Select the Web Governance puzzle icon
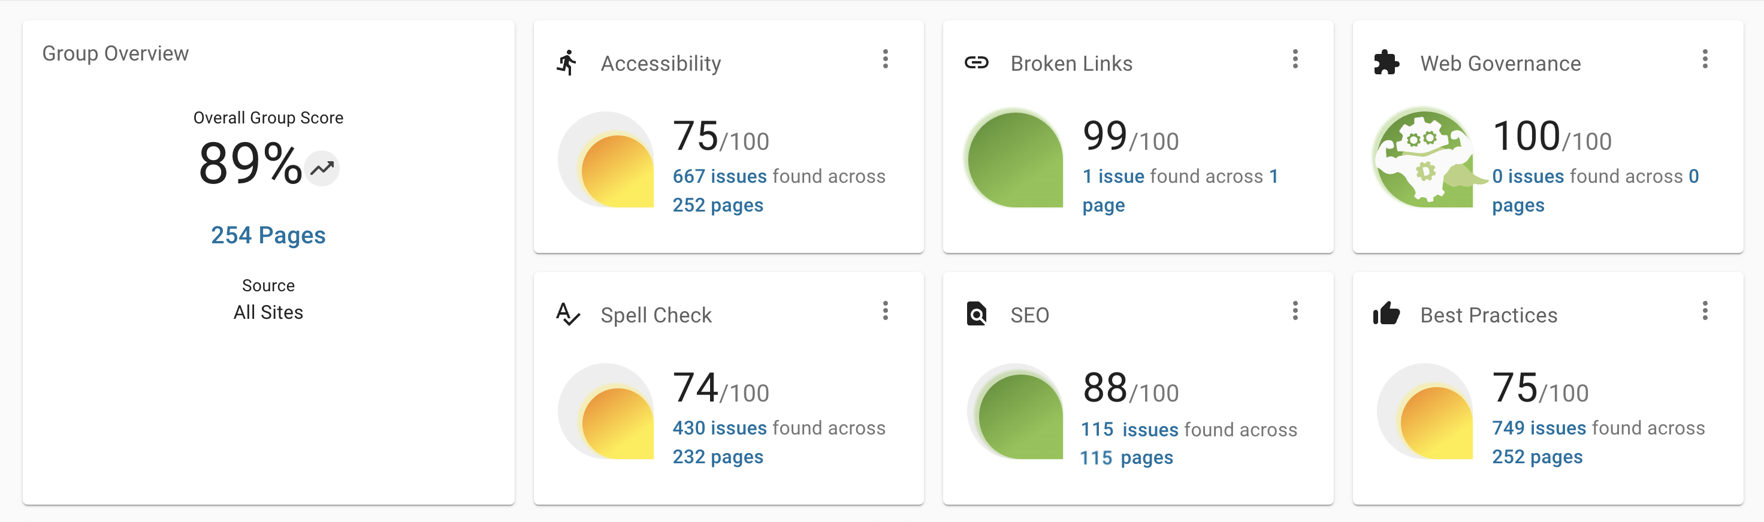Screen dimensions: 1764x522 pyautogui.click(x=1386, y=62)
